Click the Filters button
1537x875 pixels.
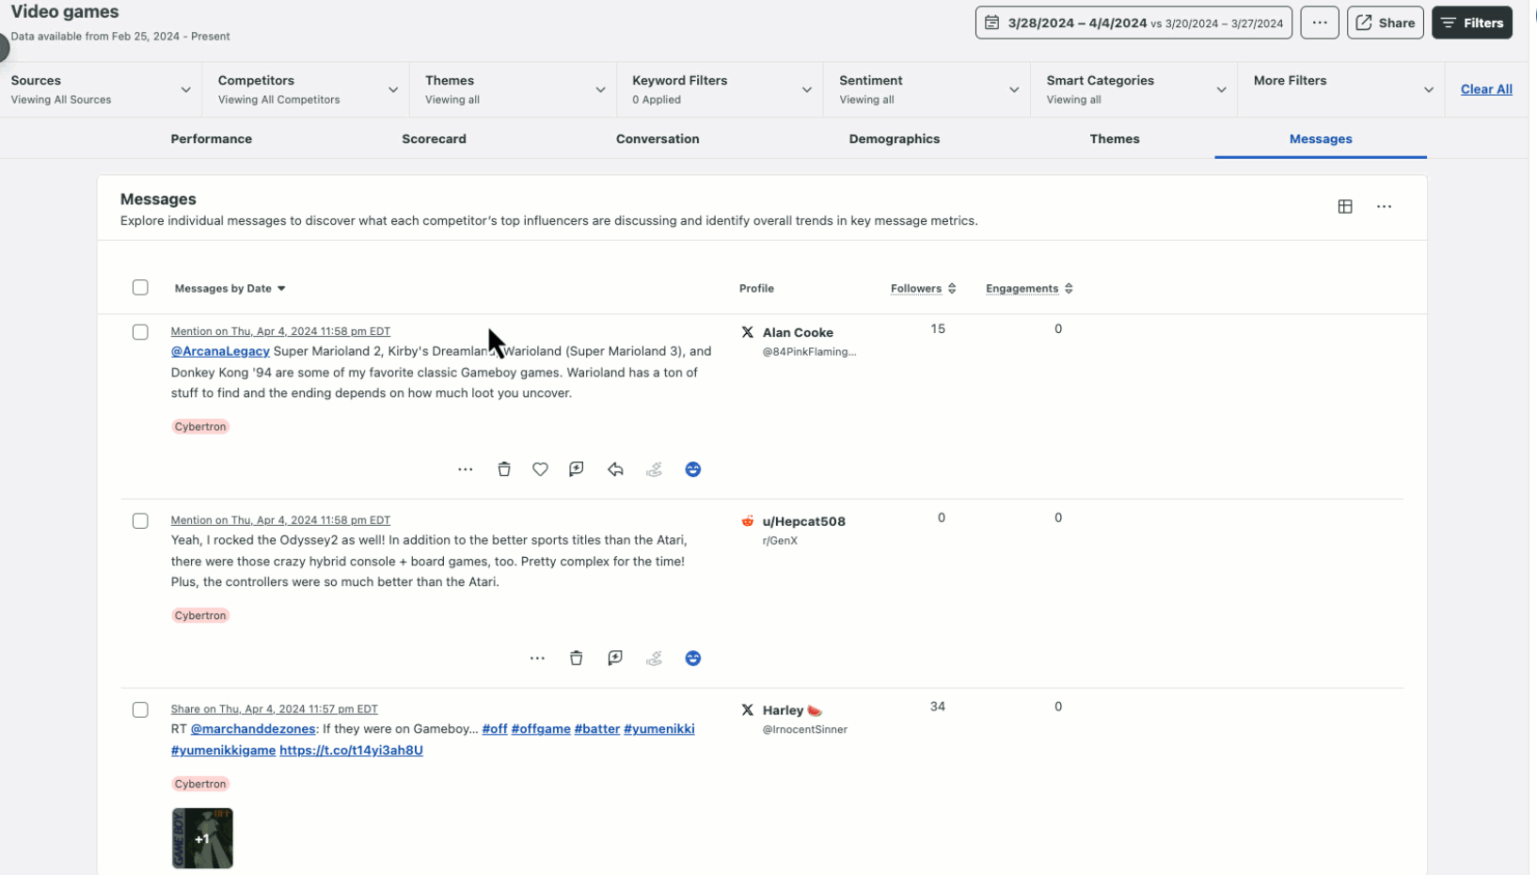tap(1472, 23)
